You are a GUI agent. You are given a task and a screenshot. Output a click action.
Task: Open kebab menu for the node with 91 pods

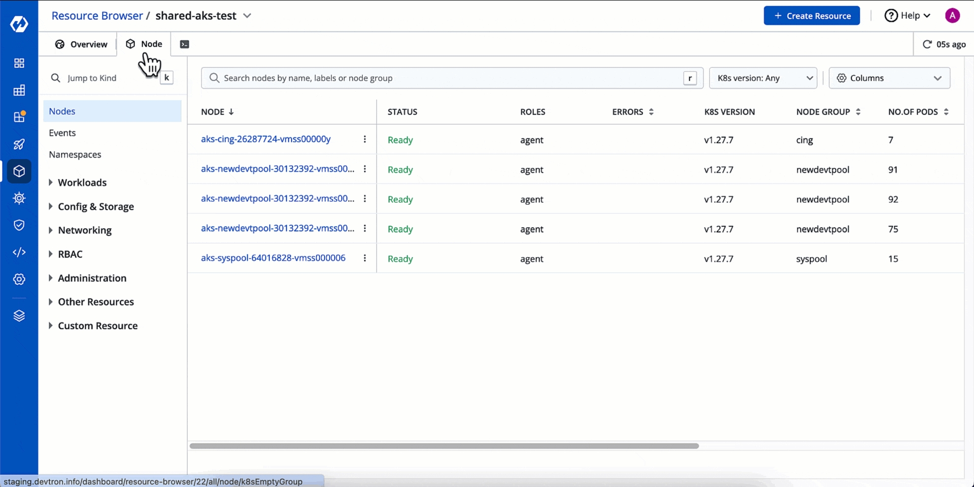(364, 169)
